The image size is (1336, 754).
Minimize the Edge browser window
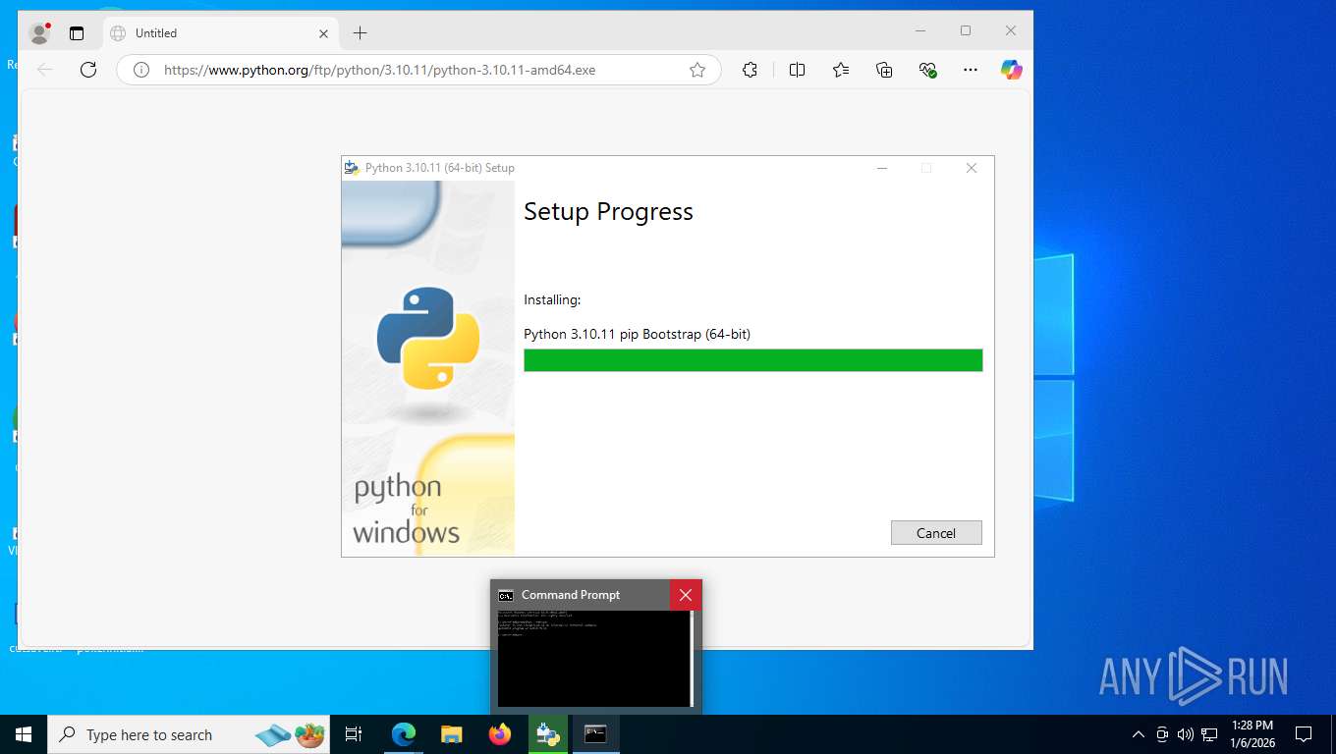[x=920, y=31]
